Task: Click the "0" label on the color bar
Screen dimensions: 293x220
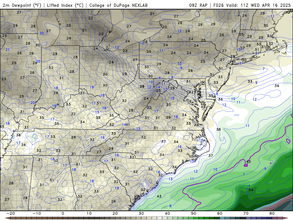Action: click(x=63, y=213)
